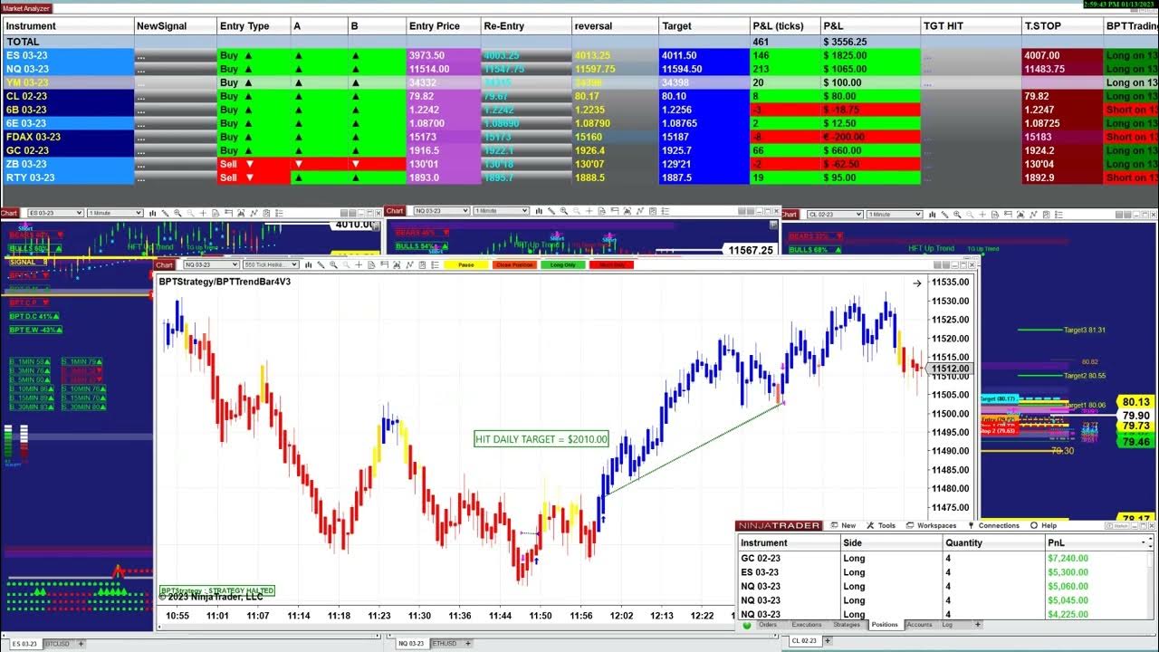Select the Positions tab
The width and height of the screenshot is (1159, 652).
[885, 625]
